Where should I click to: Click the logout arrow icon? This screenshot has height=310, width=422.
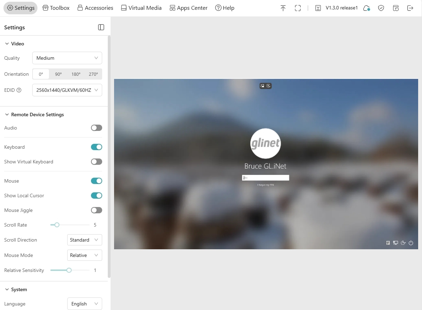pyautogui.click(x=410, y=8)
